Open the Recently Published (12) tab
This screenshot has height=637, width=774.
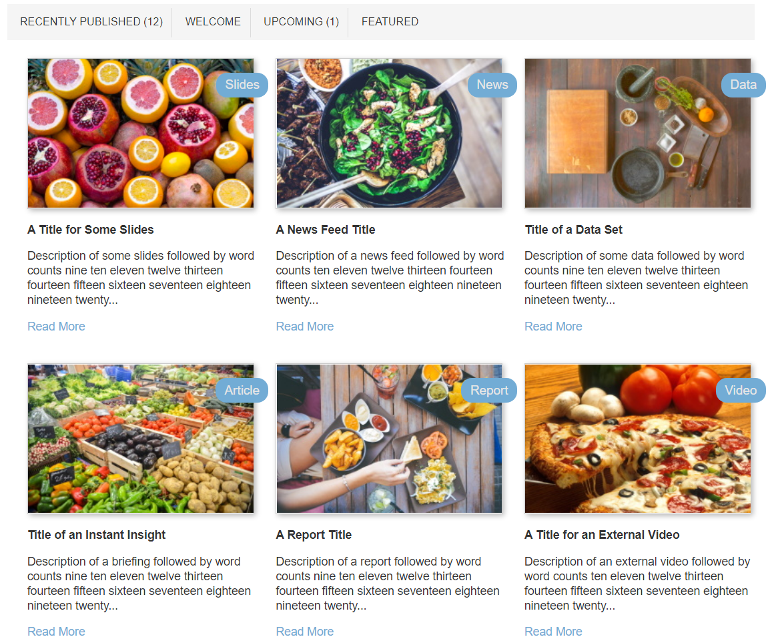tap(91, 22)
